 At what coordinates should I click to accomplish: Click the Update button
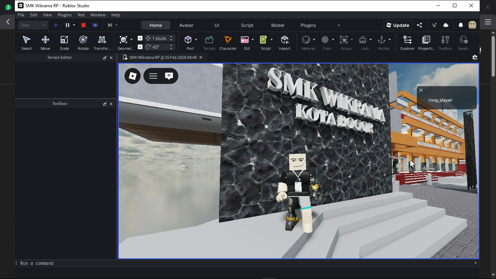[x=397, y=25]
